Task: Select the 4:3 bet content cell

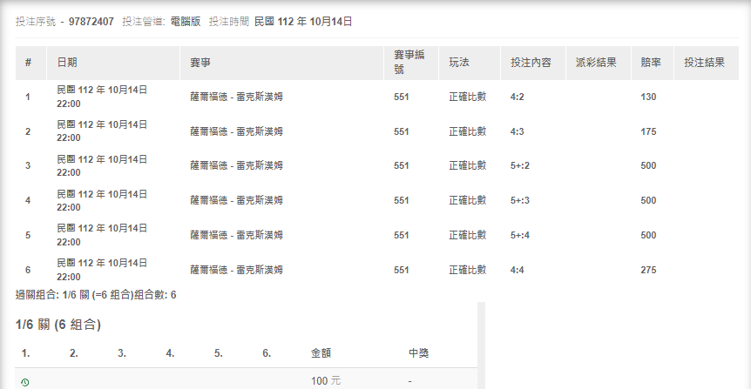Action: (x=518, y=131)
